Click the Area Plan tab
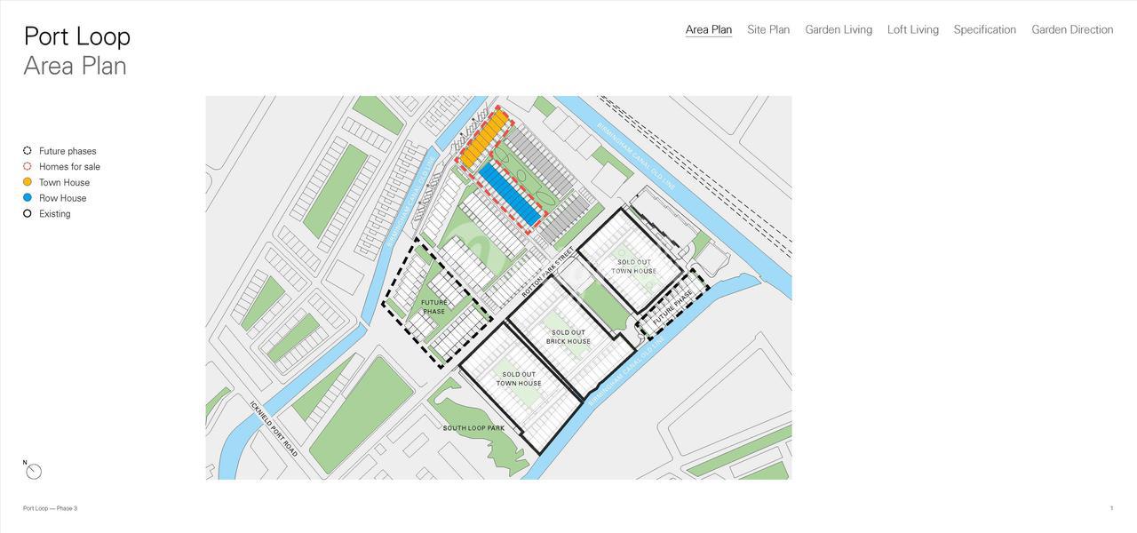This screenshot has width=1137, height=533. (x=708, y=29)
